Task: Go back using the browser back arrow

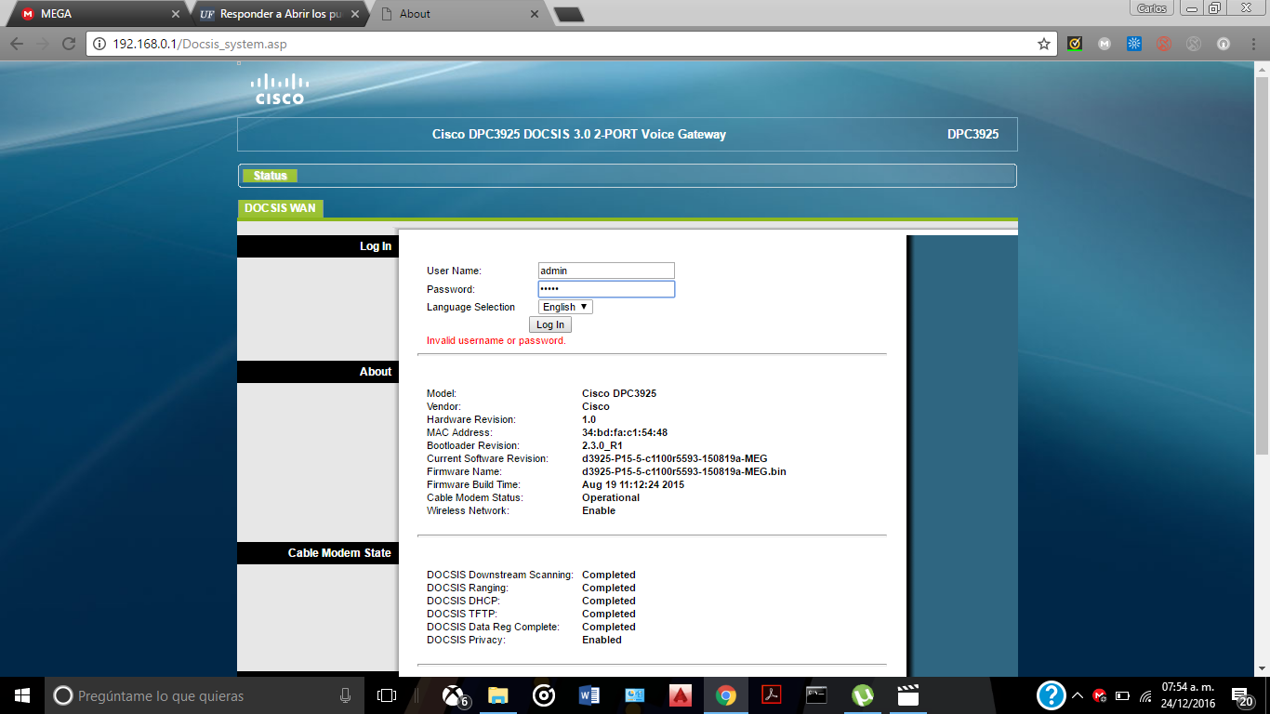Action: point(17,44)
